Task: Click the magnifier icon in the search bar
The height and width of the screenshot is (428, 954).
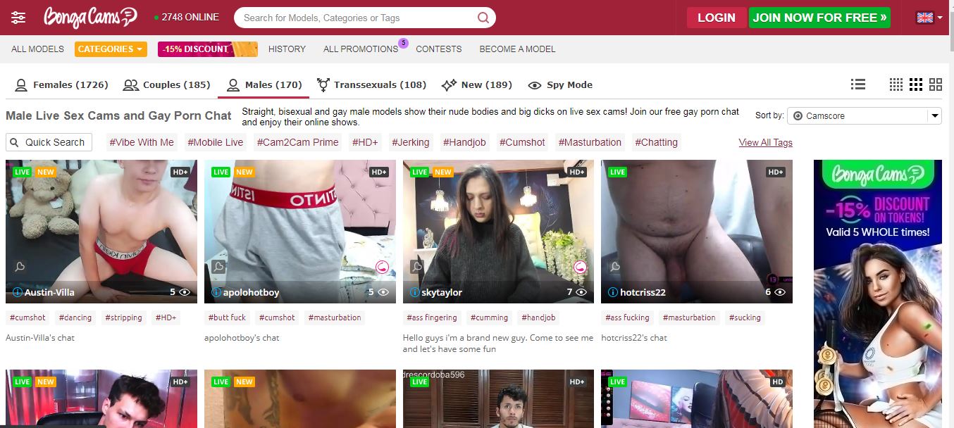Action: (483, 18)
